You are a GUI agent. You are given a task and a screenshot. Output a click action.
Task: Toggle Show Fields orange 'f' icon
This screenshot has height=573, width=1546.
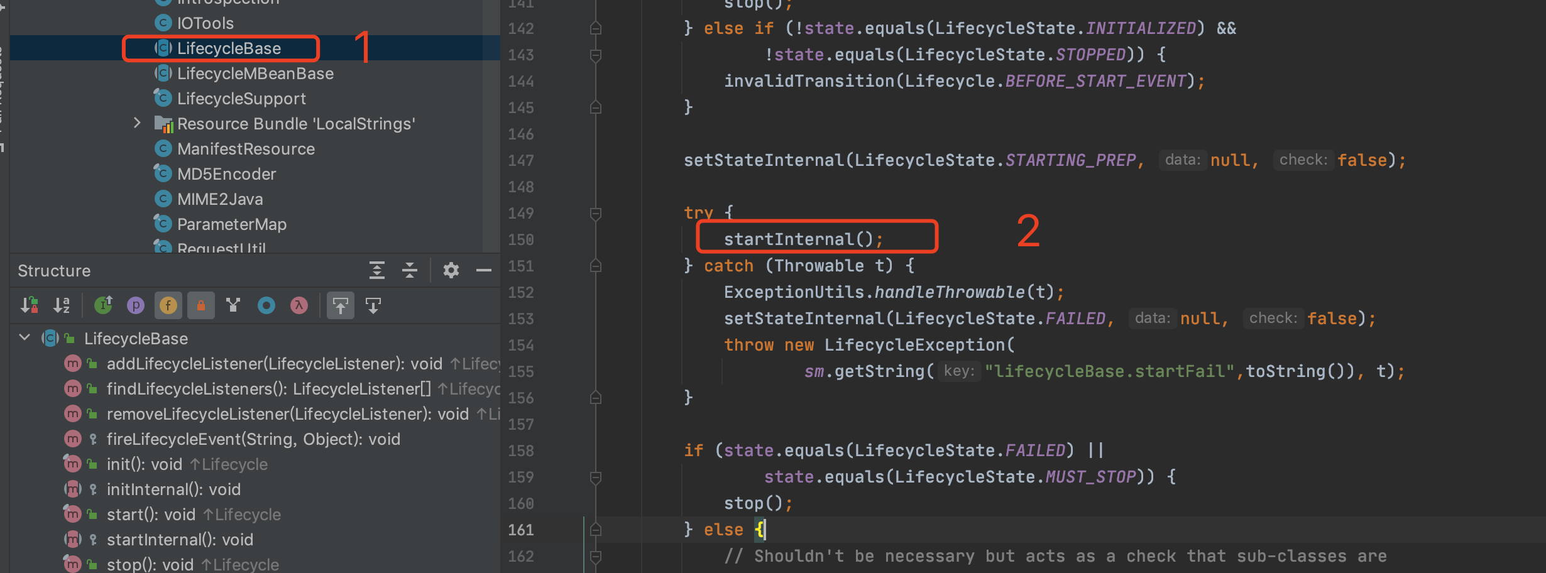pyautogui.click(x=168, y=306)
